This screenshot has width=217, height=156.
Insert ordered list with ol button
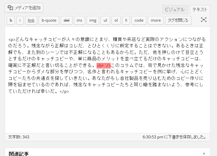116,20
